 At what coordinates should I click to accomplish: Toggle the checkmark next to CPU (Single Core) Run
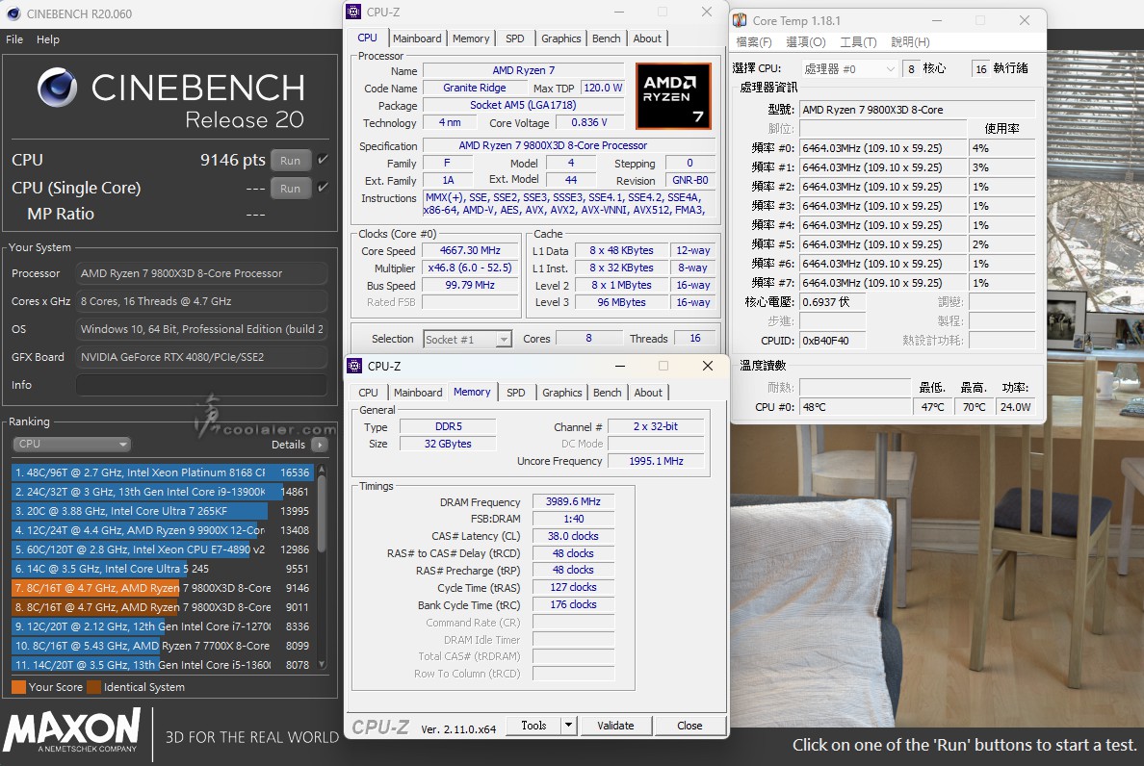324,188
